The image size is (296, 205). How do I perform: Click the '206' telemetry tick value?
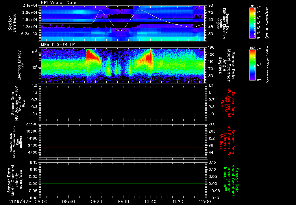[212, 131]
